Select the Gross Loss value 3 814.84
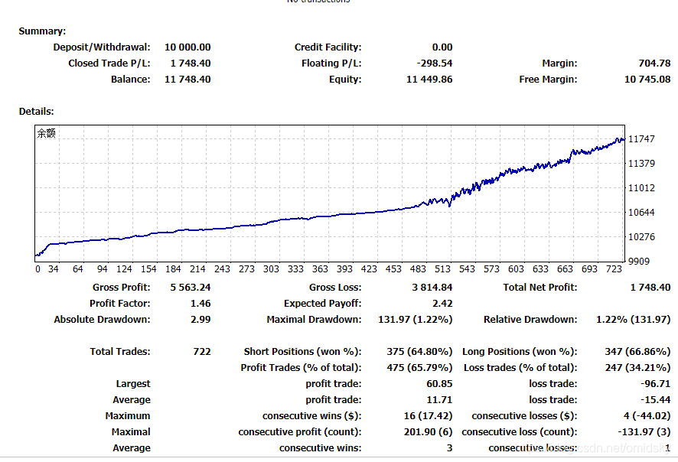 click(x=432, y=288)
